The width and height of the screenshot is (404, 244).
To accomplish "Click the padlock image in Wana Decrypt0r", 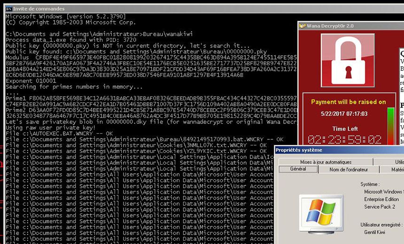I will point(348,61).
